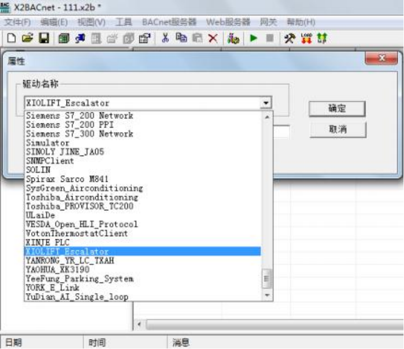This screenshot has width=404, height=349.
Task: Click the 时间 column header
Action: coord(126,342)
